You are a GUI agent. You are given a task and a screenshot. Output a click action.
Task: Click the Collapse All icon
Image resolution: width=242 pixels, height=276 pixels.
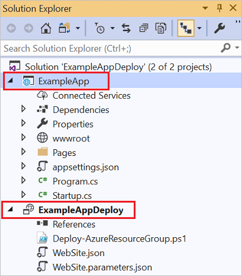[x=144, y=28]
